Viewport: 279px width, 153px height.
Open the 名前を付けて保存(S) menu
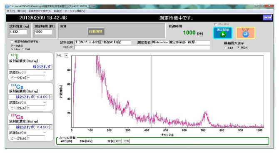click(x=40, y=11)
